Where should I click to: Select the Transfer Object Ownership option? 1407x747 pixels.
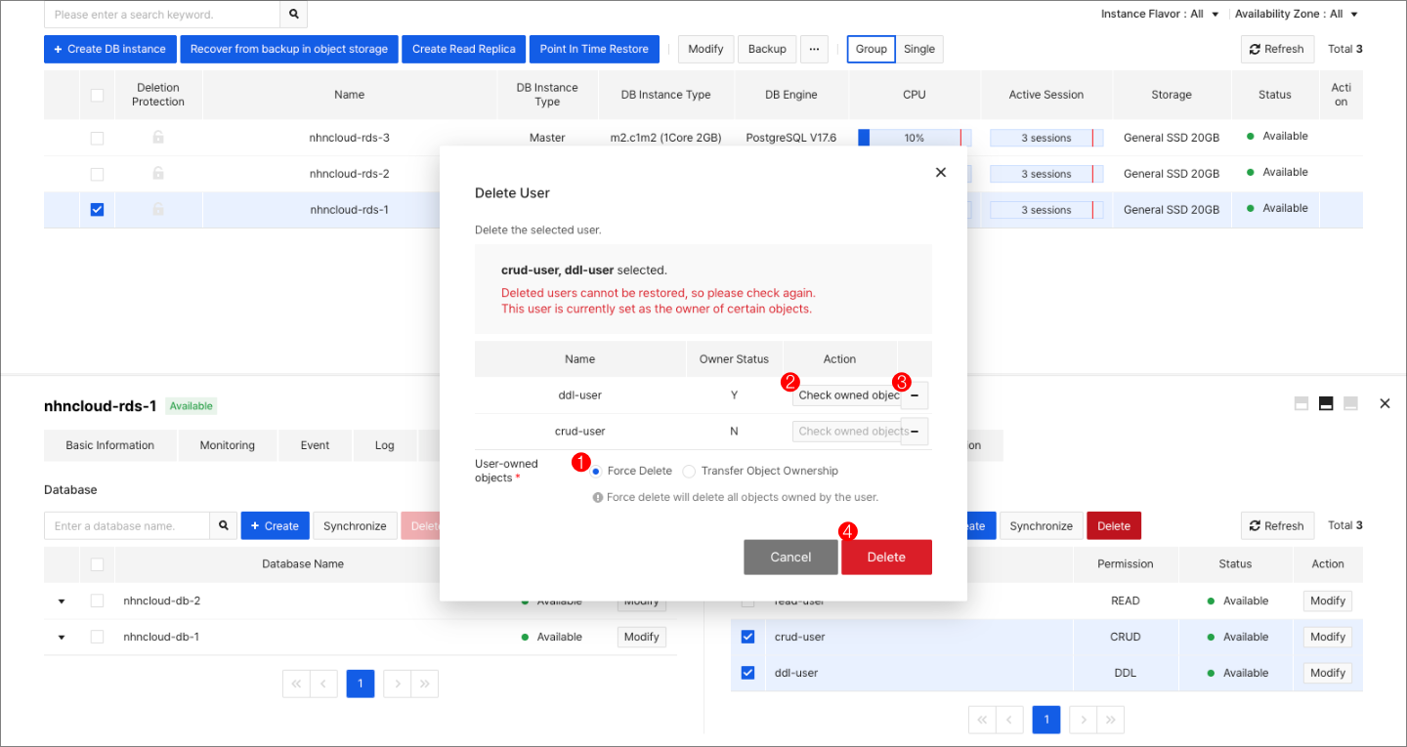pyautogui.click(x=689, y=471)
